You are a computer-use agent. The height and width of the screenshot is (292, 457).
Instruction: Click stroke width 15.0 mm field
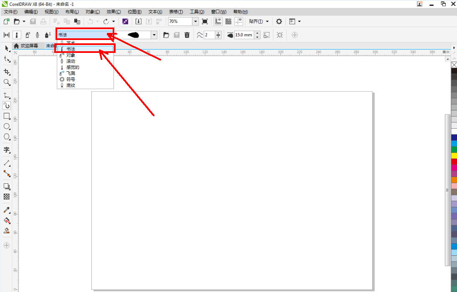coord(244,35)
